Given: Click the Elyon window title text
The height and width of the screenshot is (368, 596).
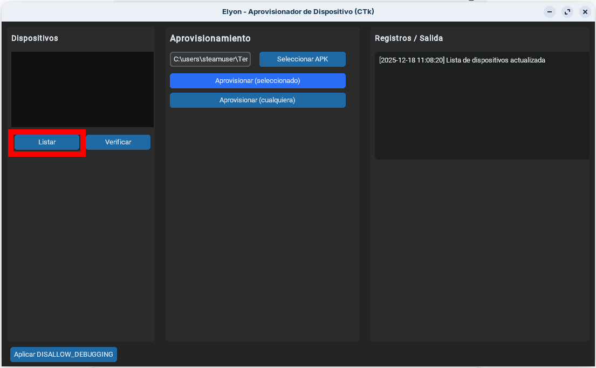Looking at the screenshot, I should click(x=298, y=11).
